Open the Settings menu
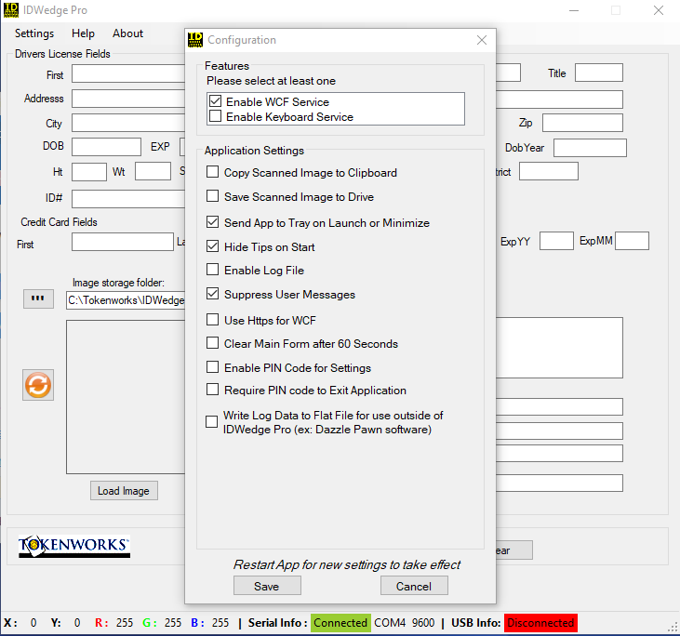Screen dimensions: 680x636 (x=34, y=33)
